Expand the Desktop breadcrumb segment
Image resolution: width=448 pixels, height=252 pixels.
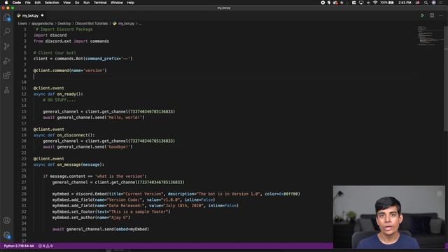coord(64,24)
